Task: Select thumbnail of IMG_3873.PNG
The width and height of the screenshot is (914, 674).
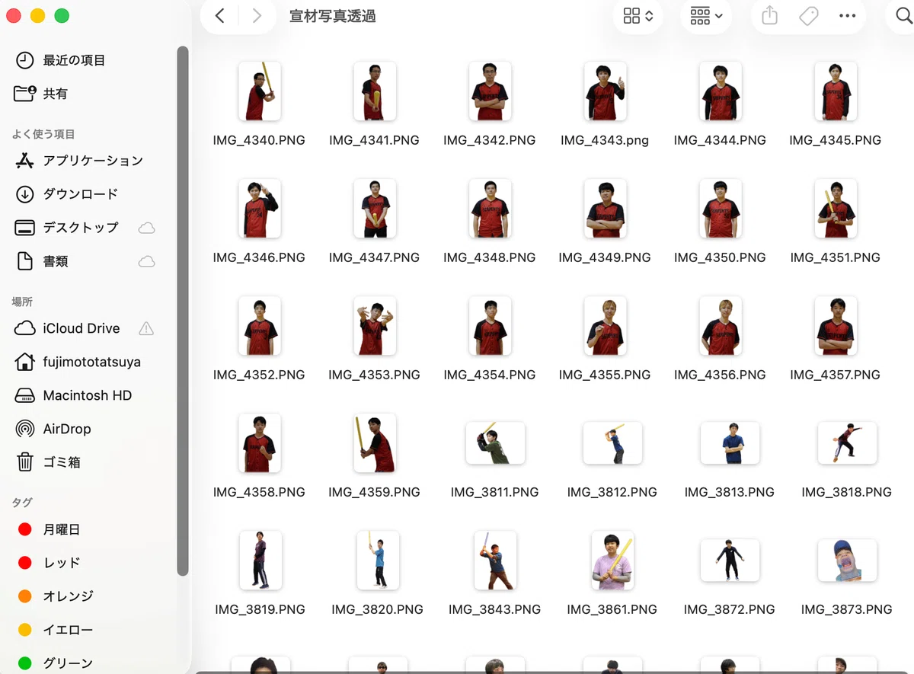Action: 847,561
